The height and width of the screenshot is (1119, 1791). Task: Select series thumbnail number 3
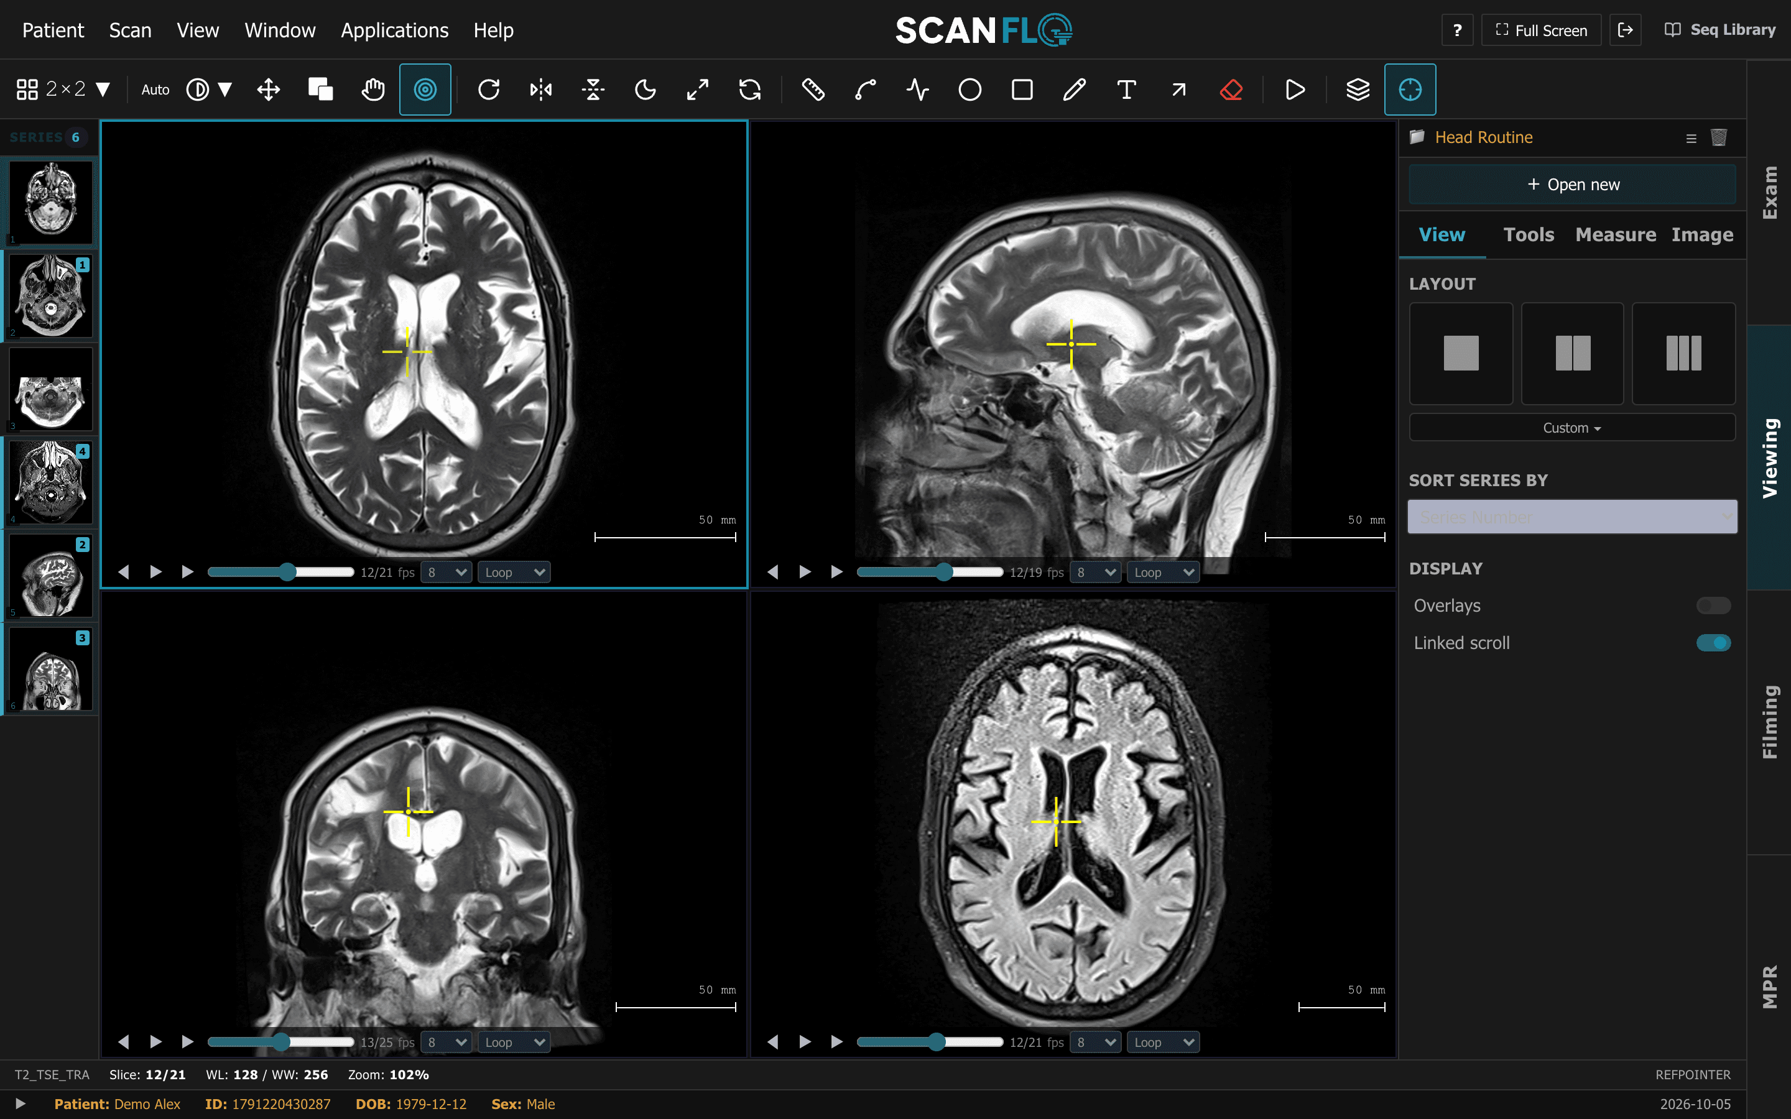tap(51, 389)
